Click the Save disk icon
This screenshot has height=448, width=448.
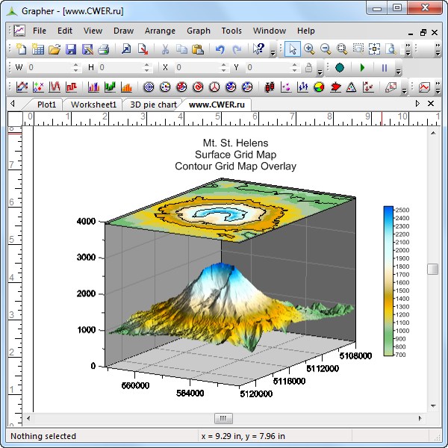(x=71, y=49)
